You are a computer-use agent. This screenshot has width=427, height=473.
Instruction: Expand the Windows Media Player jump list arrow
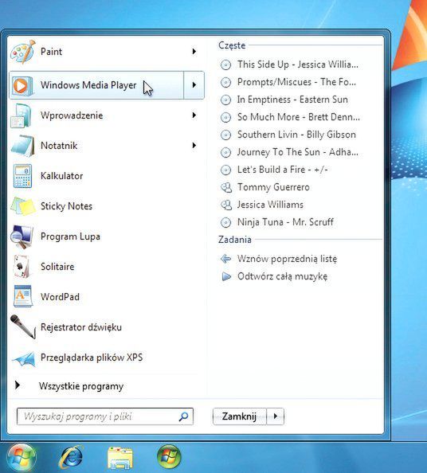[194, 85]
